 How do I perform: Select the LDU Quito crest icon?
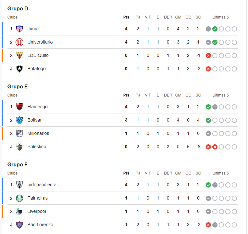point(19,56)
